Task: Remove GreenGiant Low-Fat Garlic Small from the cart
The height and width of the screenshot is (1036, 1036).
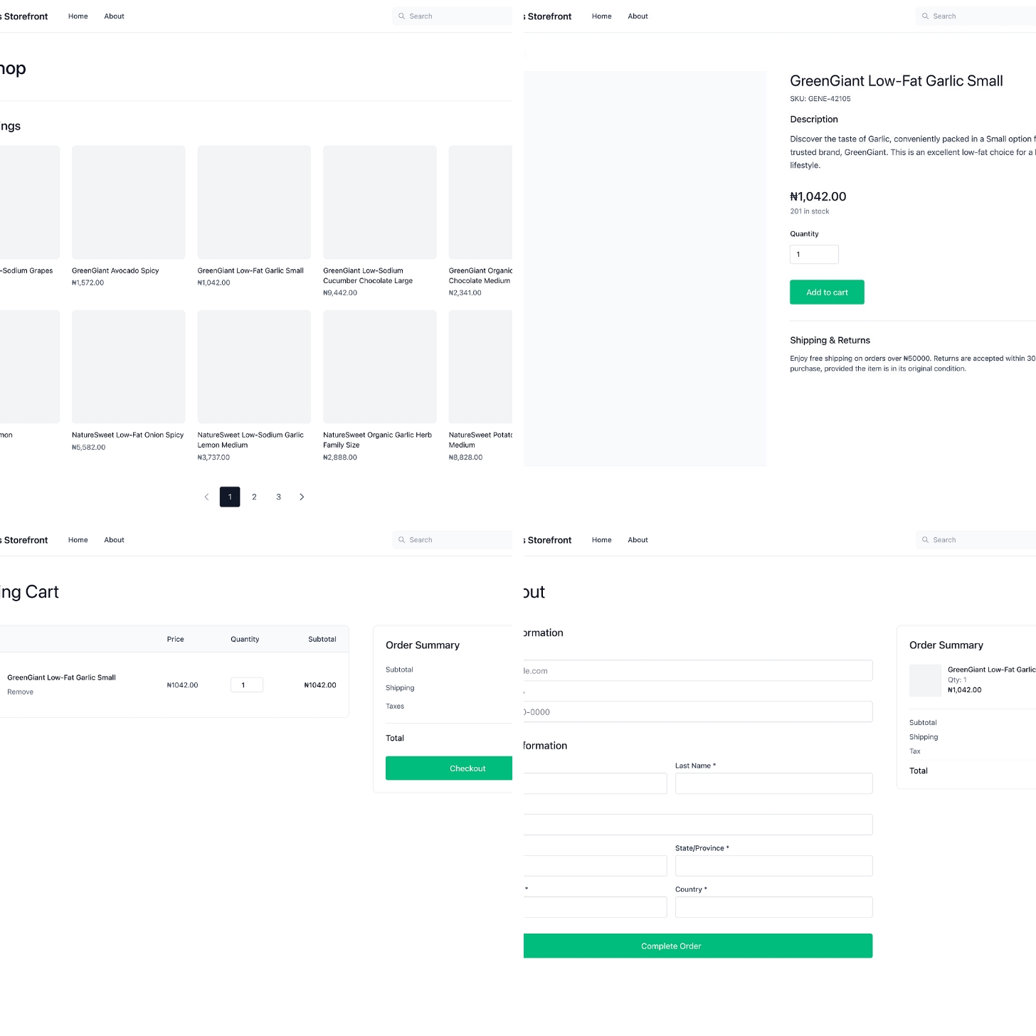Action: coord(20,691)
